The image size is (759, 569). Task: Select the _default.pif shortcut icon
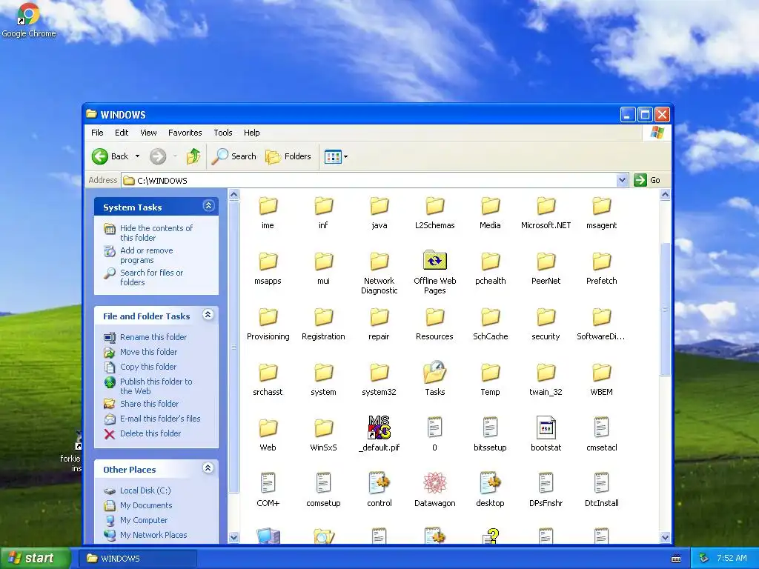pos(379,427)
